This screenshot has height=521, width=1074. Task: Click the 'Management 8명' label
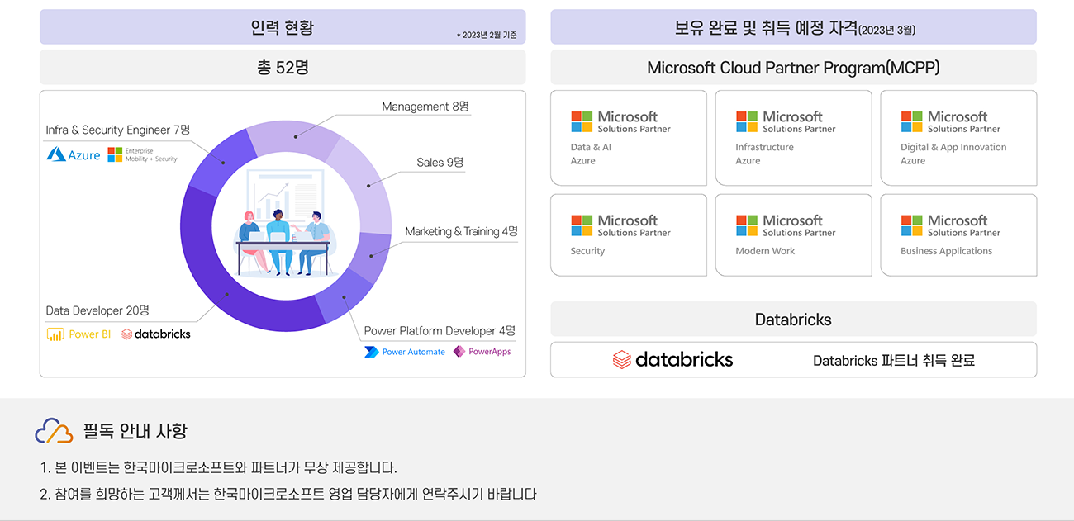425,107
